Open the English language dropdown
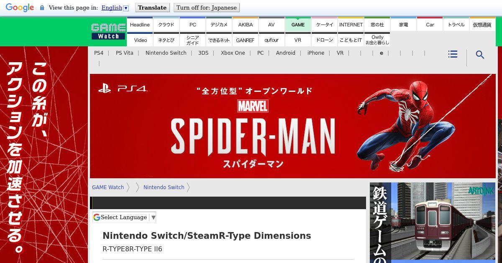 [115, 8]
